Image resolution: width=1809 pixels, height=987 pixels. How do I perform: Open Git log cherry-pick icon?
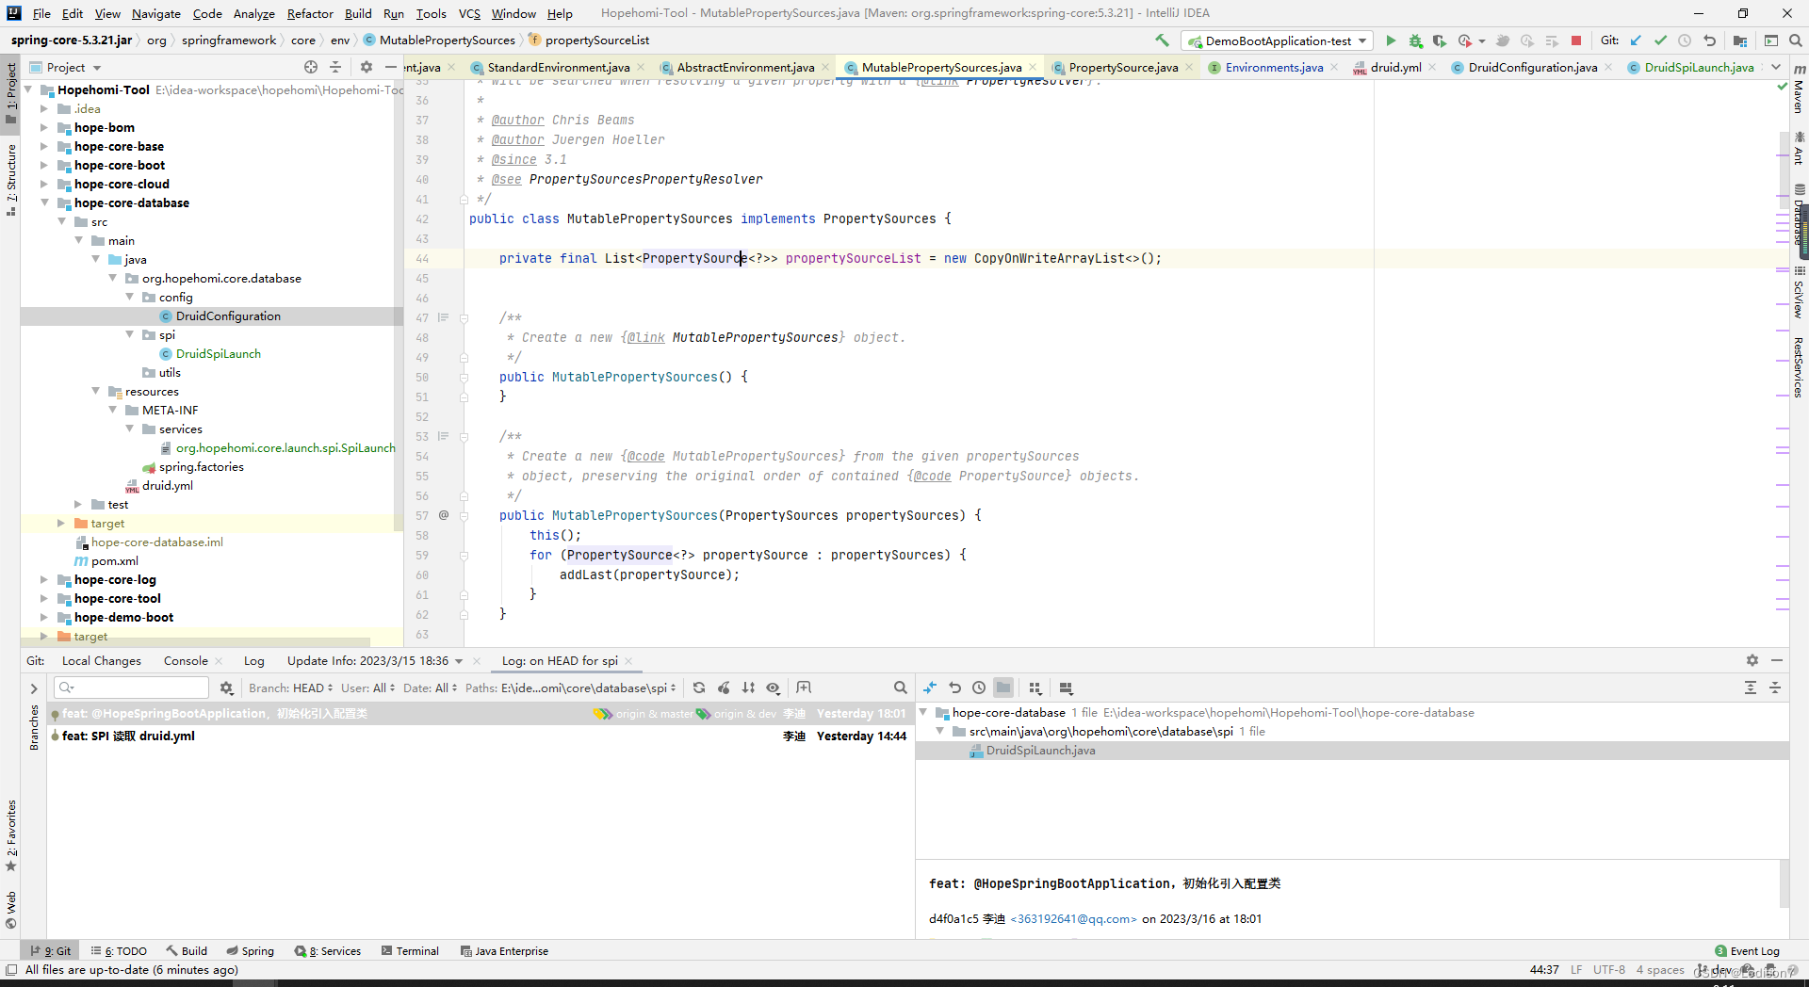click(724, 688)
